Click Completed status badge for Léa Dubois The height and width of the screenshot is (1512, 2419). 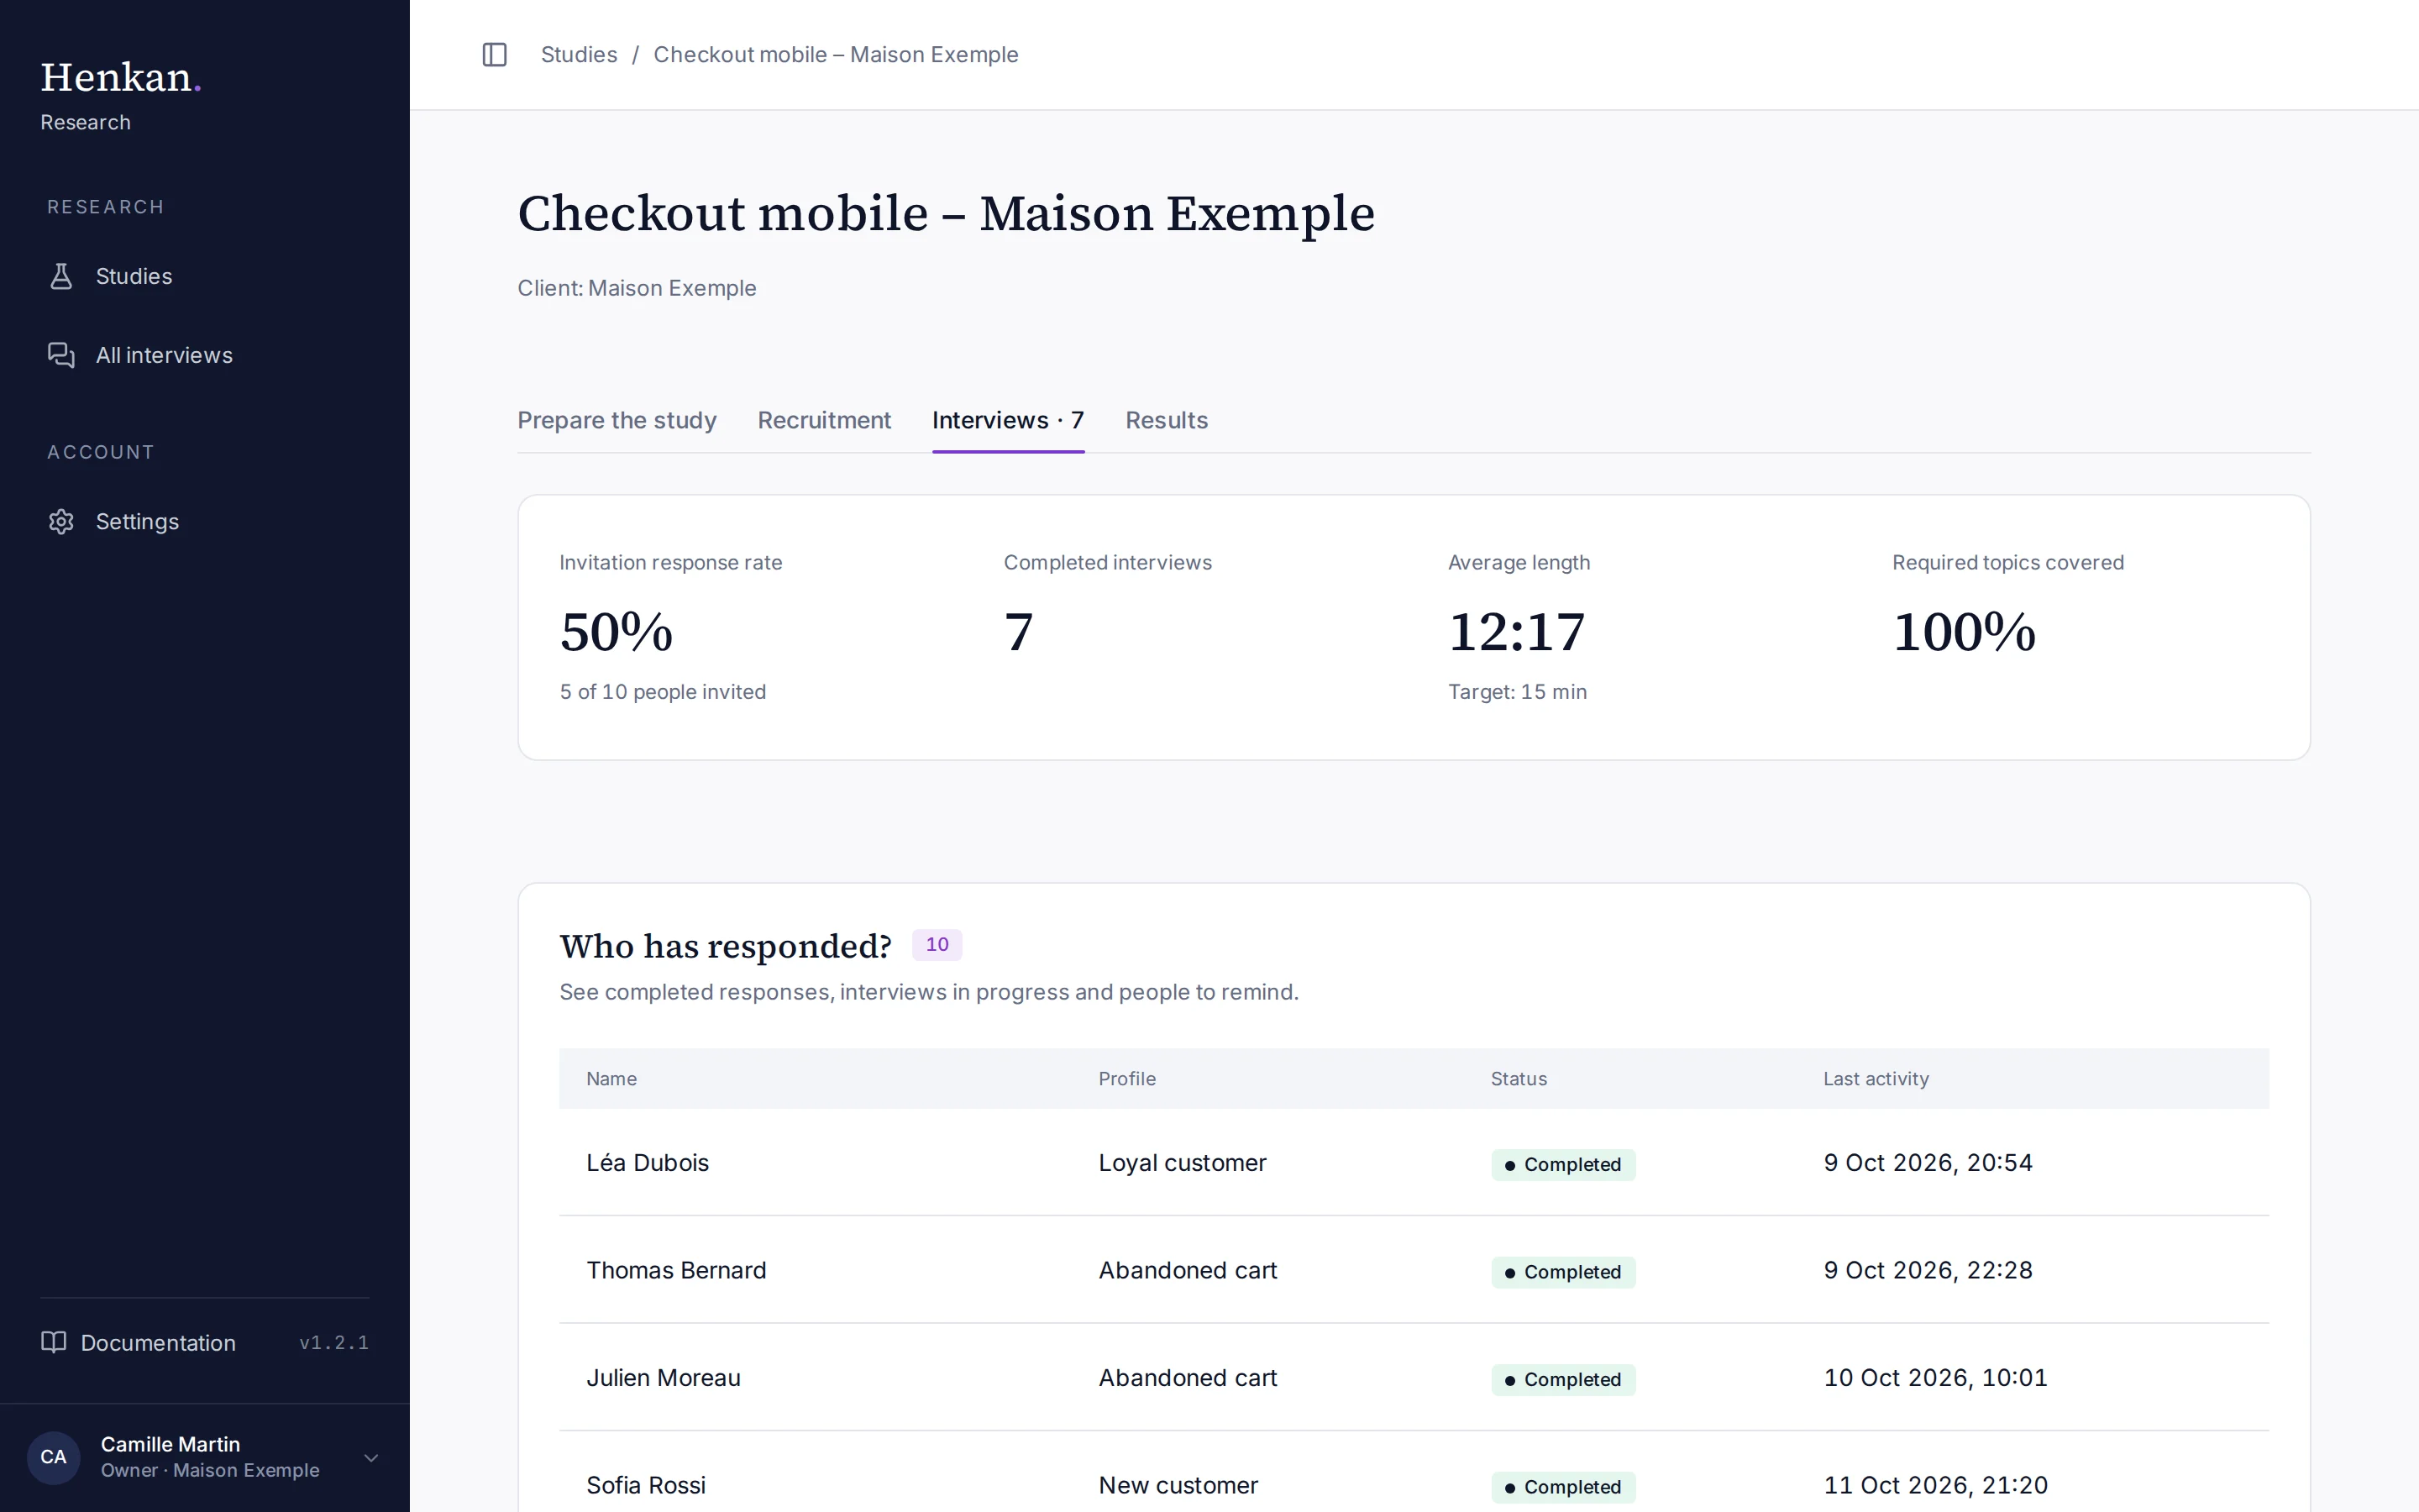point(1563,1165)
